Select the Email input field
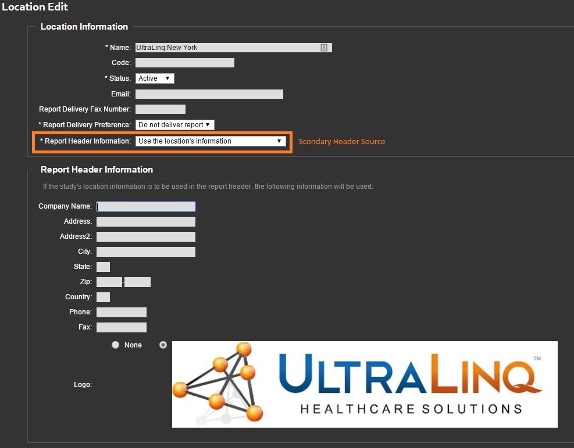This screenshot has width=574, height=448. 209,94
